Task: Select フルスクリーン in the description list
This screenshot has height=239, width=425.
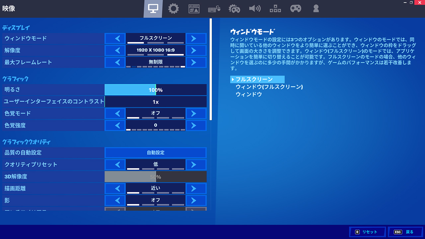Action: (x=257, y=79)
